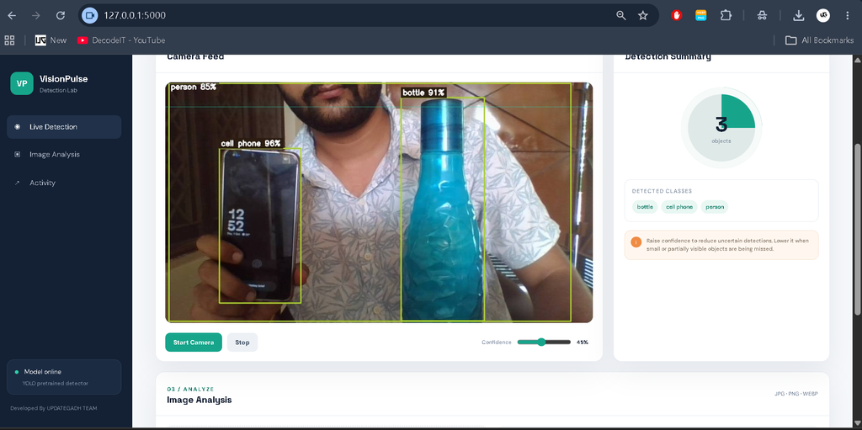
Task: Open the apps grid icon in bookmarks bar
Action: [9, 40]
